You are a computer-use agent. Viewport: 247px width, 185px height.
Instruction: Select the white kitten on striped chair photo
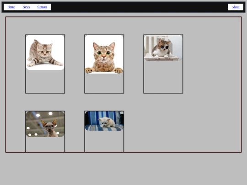[x=104, y=121]
